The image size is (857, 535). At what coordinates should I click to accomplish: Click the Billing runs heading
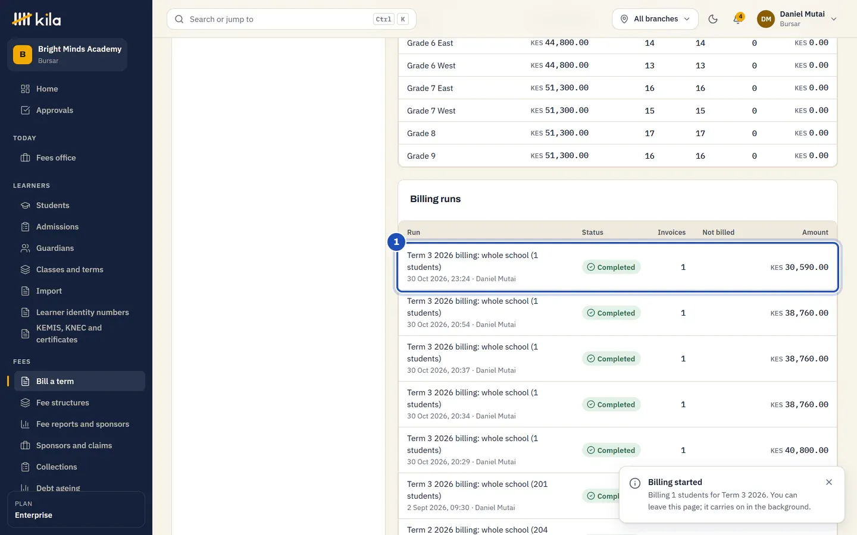435,199
